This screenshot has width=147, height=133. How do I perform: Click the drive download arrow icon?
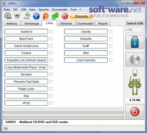tap(27, 16)
